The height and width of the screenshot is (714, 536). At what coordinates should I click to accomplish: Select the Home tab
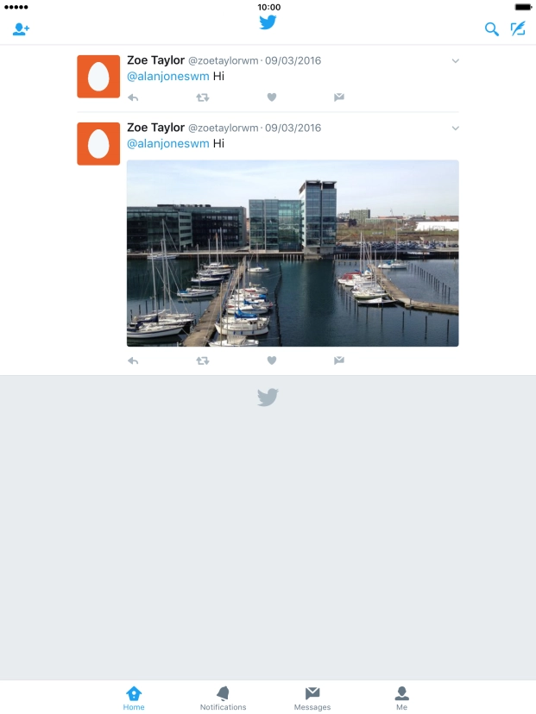click(x=134, y=698)
